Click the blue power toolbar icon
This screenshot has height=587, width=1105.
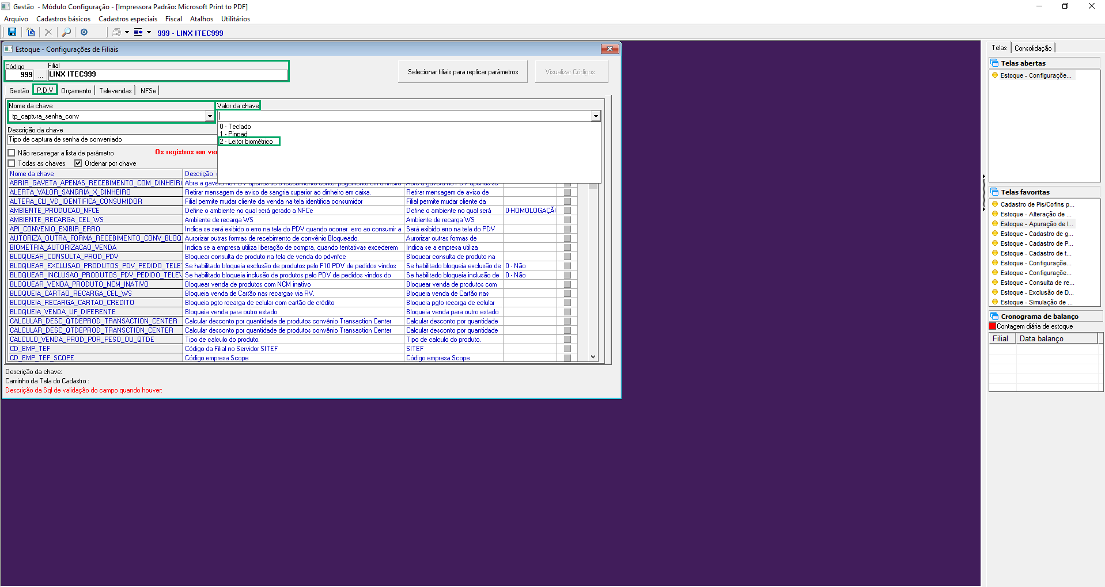(x=84, y=32)
